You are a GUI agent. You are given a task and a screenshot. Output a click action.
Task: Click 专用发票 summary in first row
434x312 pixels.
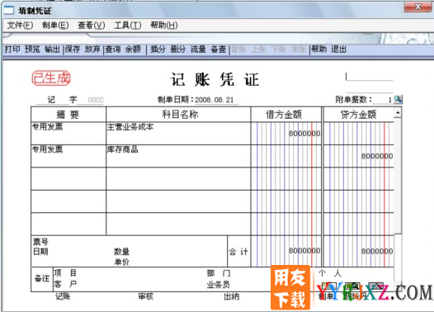pos(47,127)
